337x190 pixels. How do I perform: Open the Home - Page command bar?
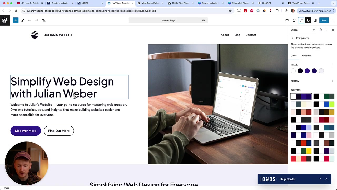168,20
